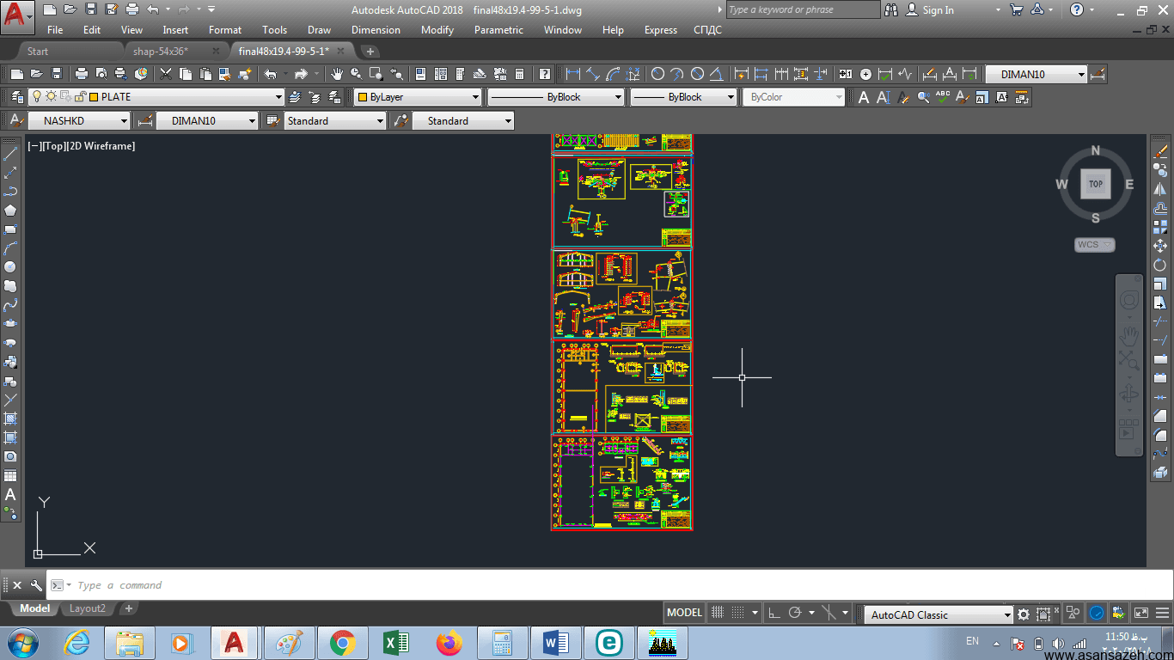Toggle Ortho mode in status bar
Image resolution: width=1174 pixels, height=660 pixels.
pyautogui.click(x=774, y=613)
